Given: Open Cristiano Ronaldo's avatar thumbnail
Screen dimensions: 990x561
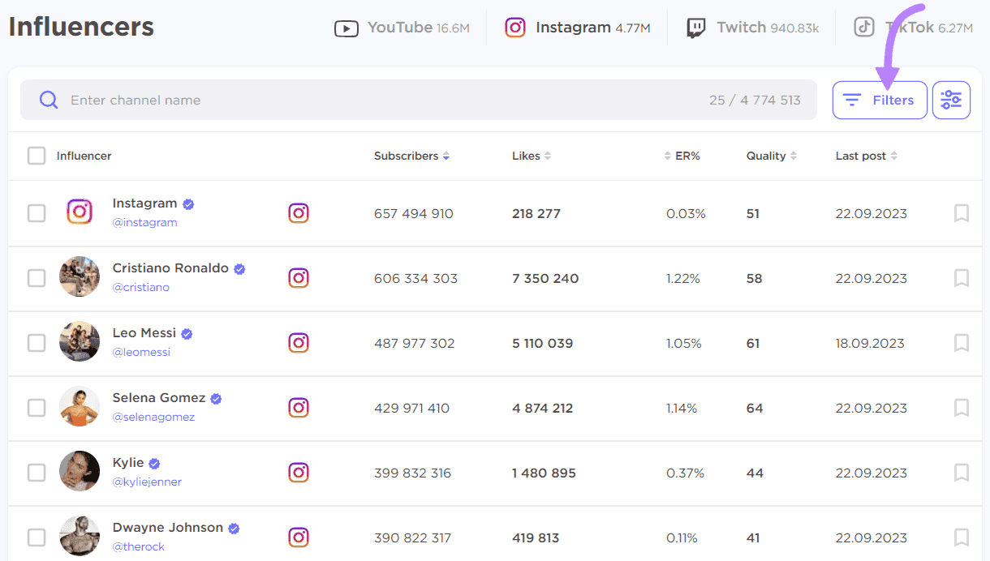Looking at the screenshot, I should pos(80,276).
